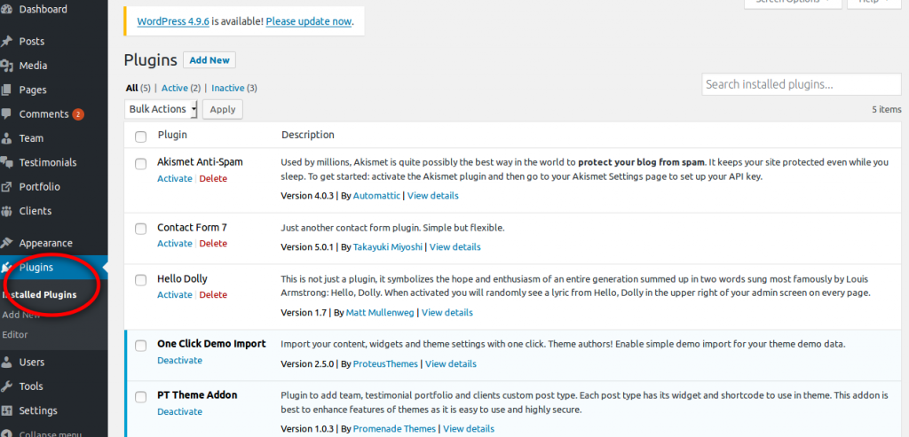This screenshot has width=909, height=437.
Task: Click the Search installed plugins field
Action: [789, 84]
